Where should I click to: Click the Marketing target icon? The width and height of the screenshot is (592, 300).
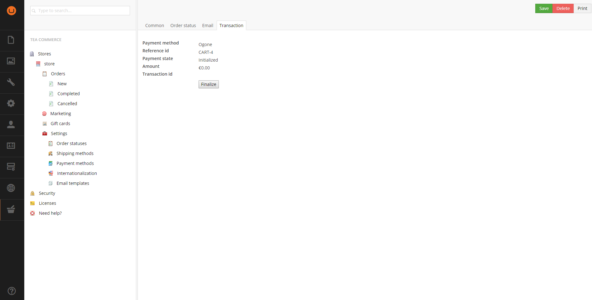(44, 114)
